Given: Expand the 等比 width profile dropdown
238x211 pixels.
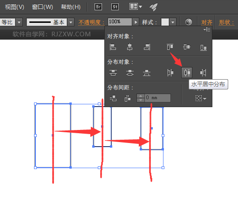Looking at the screenshot, I should 19,22.
